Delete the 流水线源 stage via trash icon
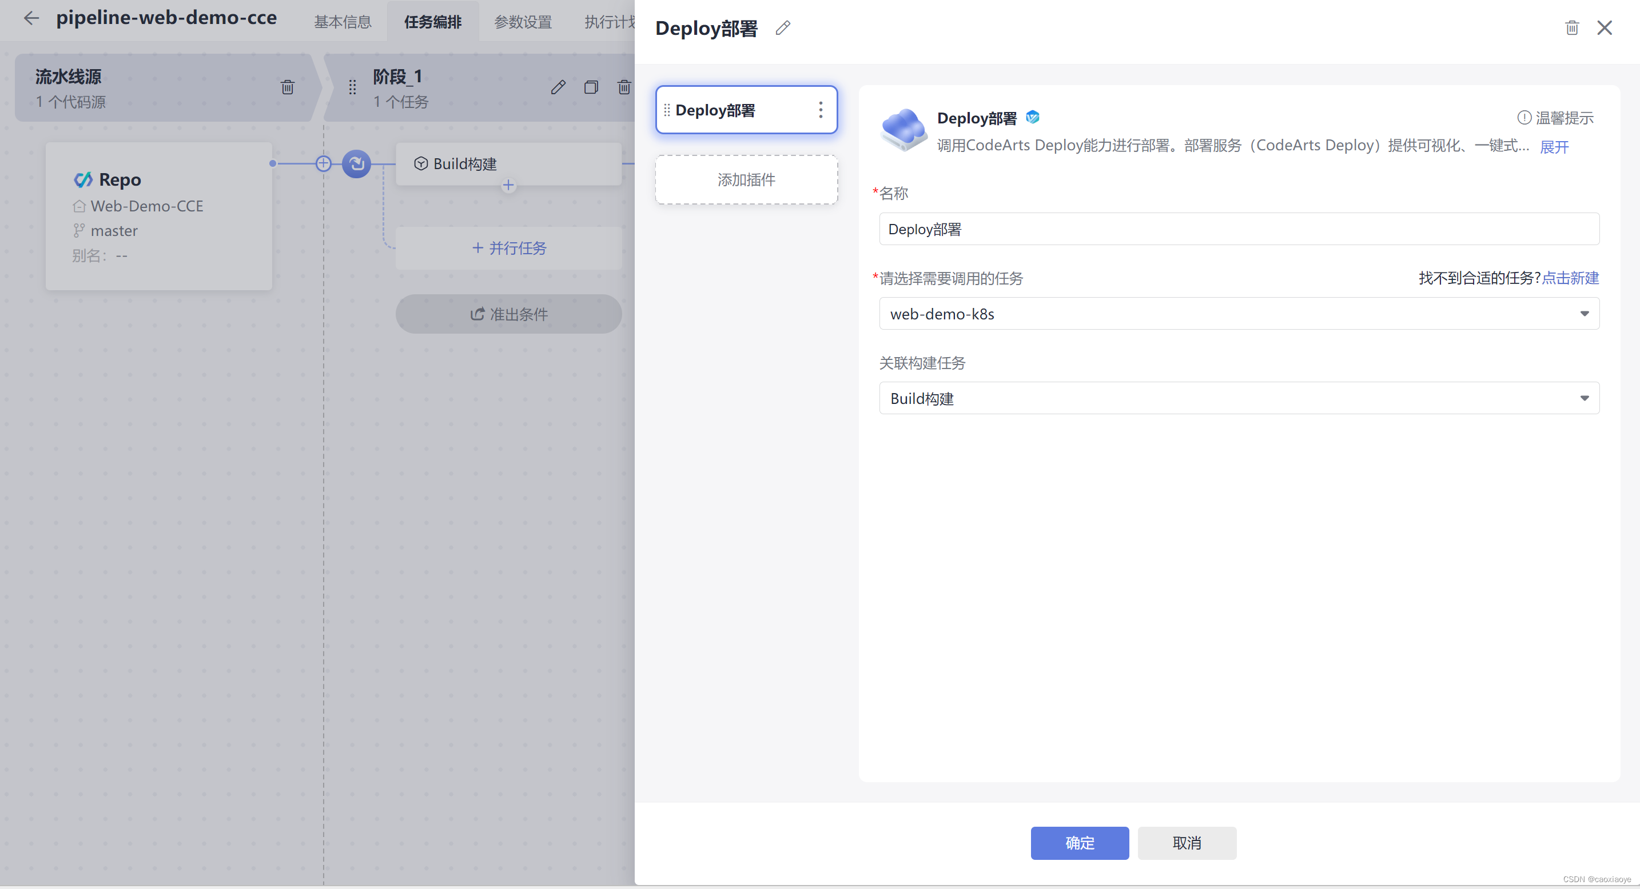Image resolution: width=1640 pixels, height=889 pixels. click(287, 87)
